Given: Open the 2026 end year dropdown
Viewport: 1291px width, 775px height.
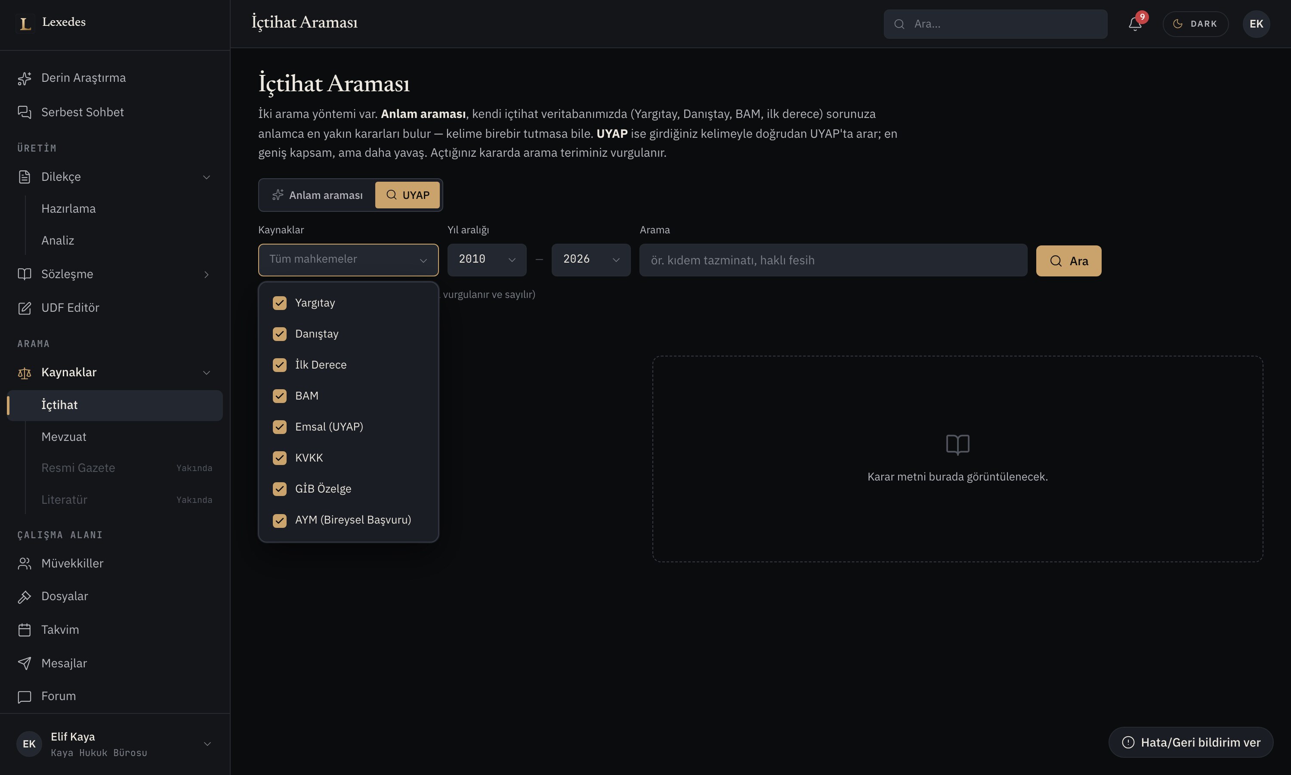Looking at the screenshot, I should [x=591, y=260].
